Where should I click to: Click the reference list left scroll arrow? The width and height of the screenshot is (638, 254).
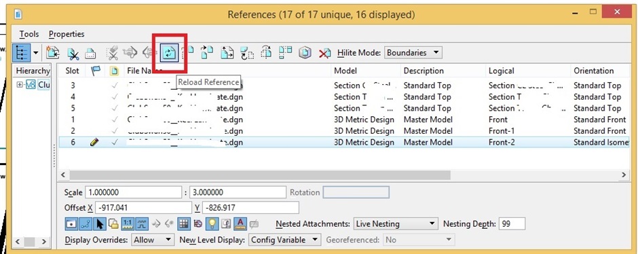(64, 175)
